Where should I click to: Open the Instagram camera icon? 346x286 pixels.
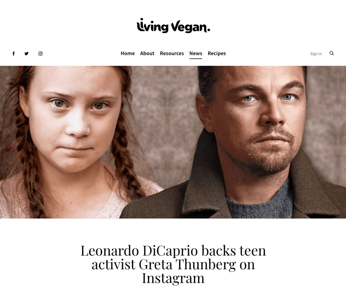40,54
